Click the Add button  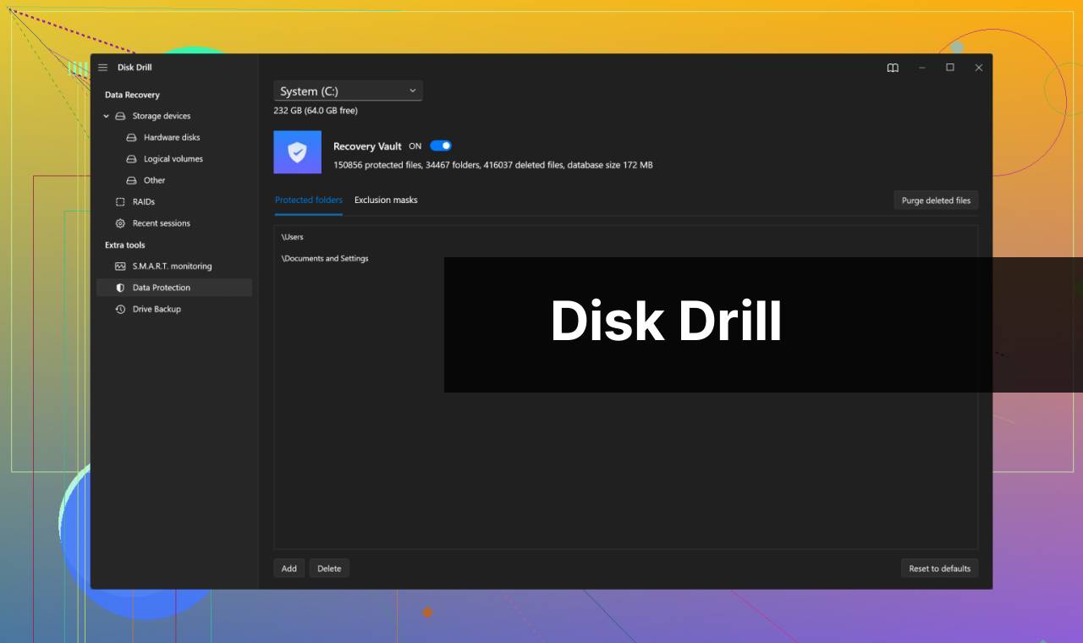coord(289,569)
